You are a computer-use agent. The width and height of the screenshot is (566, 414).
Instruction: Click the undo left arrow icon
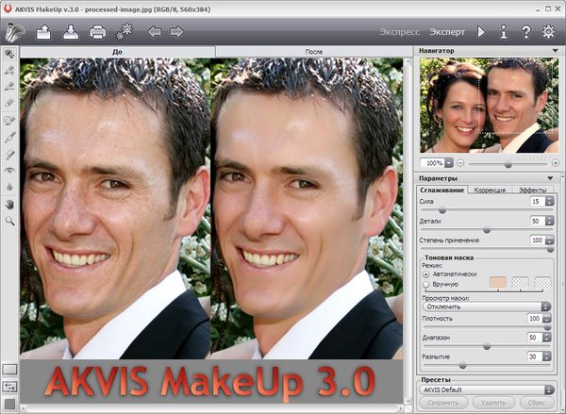click(x=155, y=32)
